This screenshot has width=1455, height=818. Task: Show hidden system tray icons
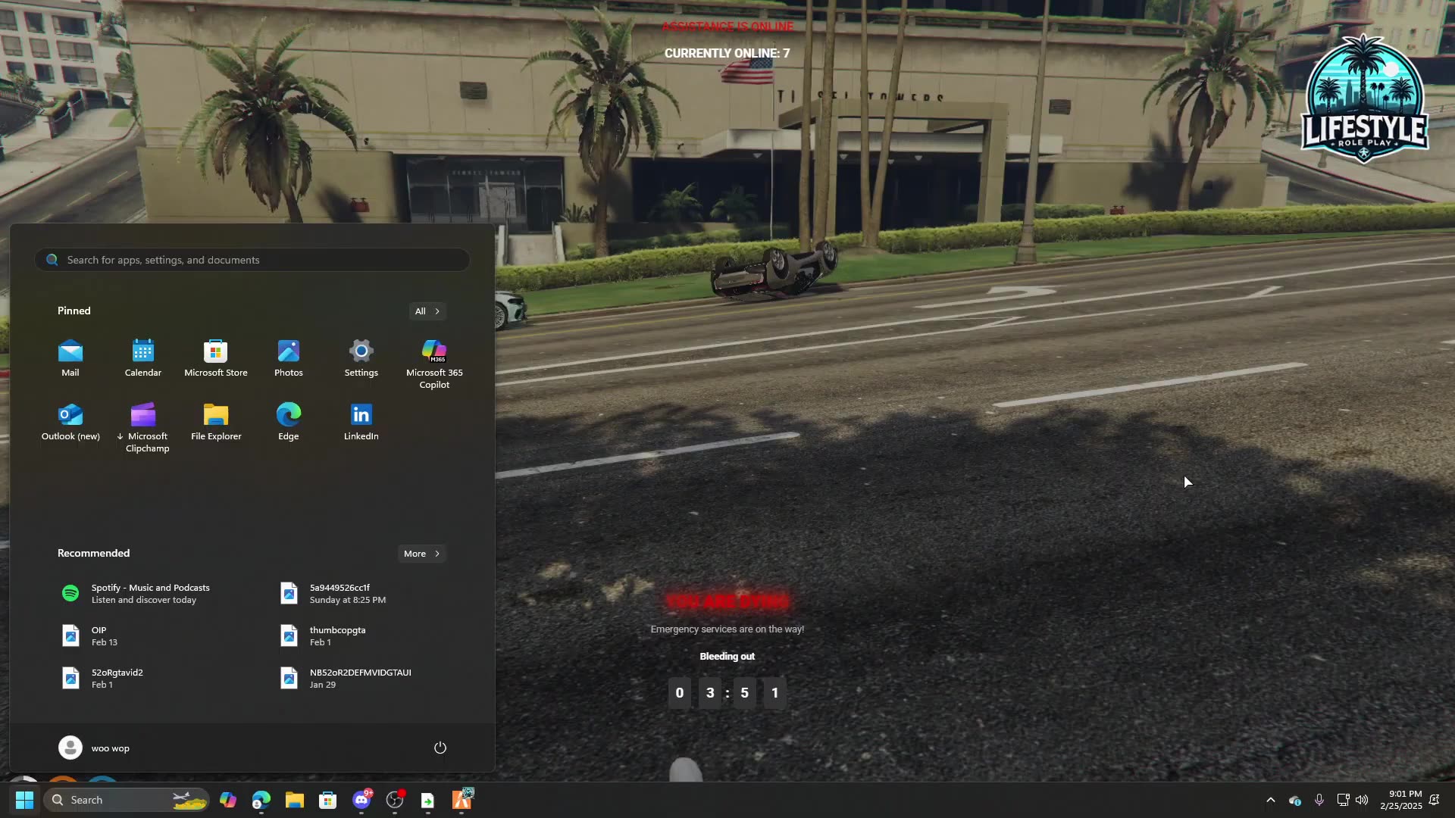pyautogui.click(x=1271, y=800)
